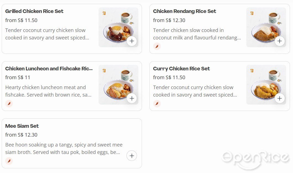Add Grilled Chicken Rice Set with plus button

click(x=132, y=41)
